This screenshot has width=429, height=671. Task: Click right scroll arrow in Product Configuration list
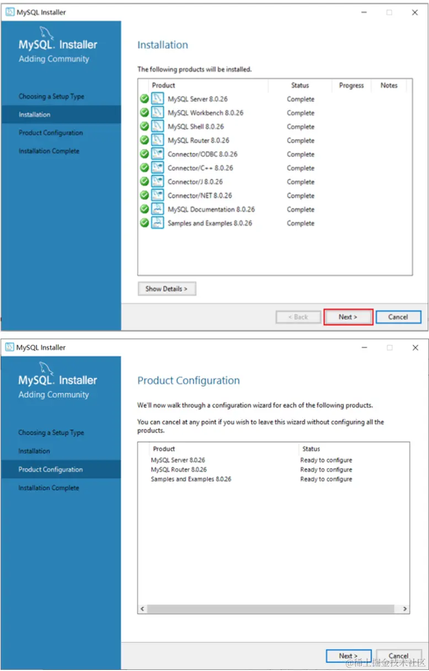coord(405,609)
